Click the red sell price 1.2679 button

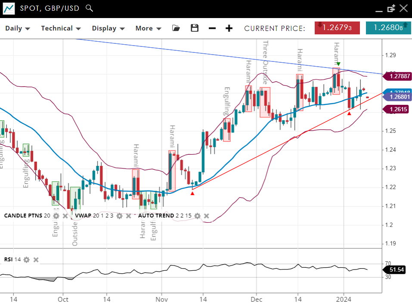pos(337,28)
